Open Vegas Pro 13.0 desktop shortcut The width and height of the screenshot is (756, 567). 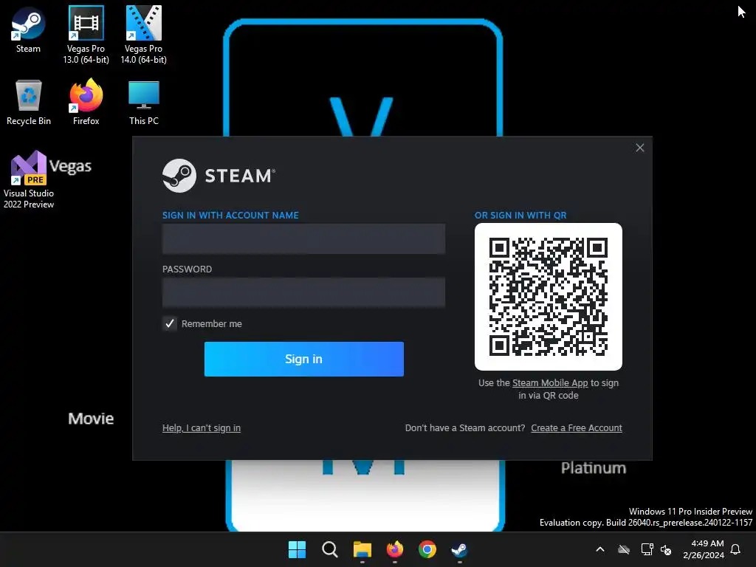[x=86, y=35]
